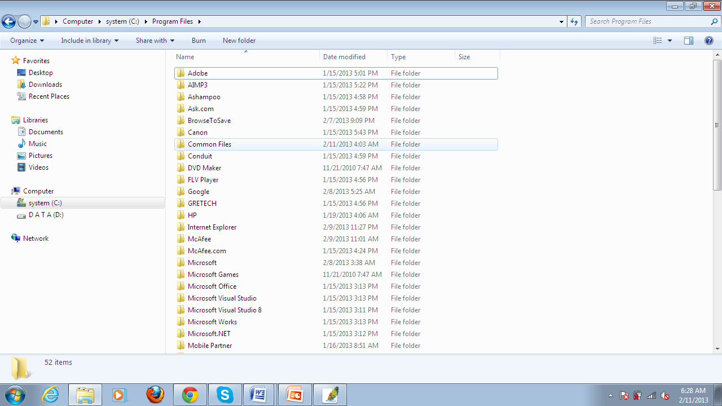The width and height of the screenshot is (722, 406).
Task: Open the Videos library
Action: click(38, 167)
